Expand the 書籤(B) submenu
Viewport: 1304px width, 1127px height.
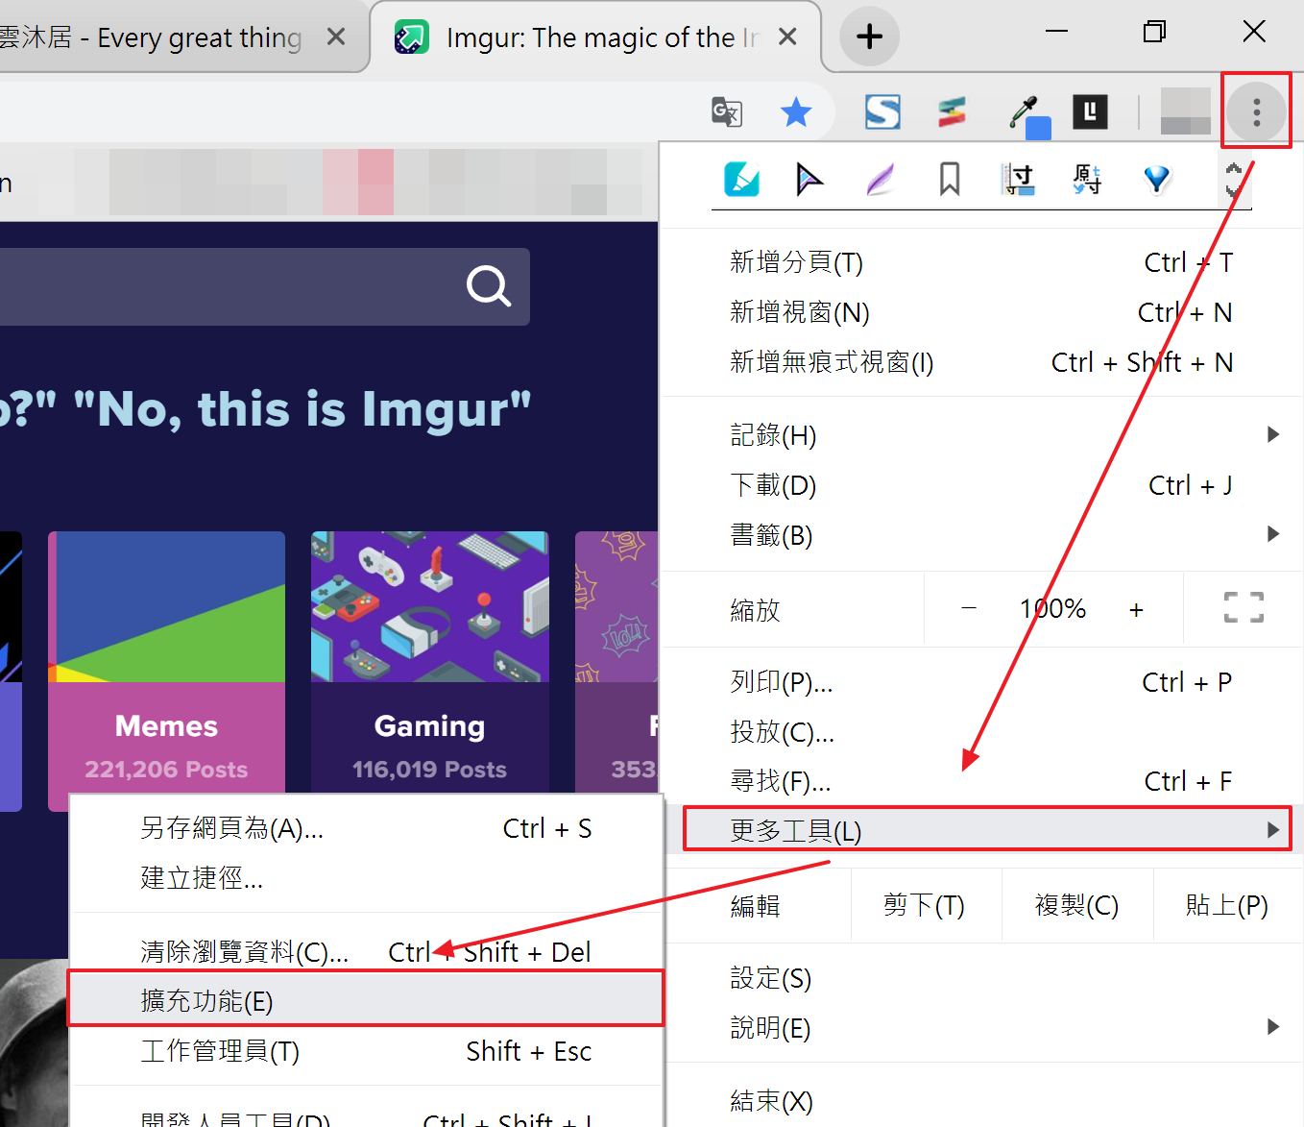pos(981,535)
